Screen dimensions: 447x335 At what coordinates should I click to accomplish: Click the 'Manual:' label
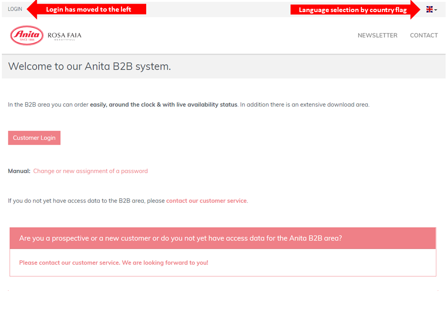[x=19, y=171]
